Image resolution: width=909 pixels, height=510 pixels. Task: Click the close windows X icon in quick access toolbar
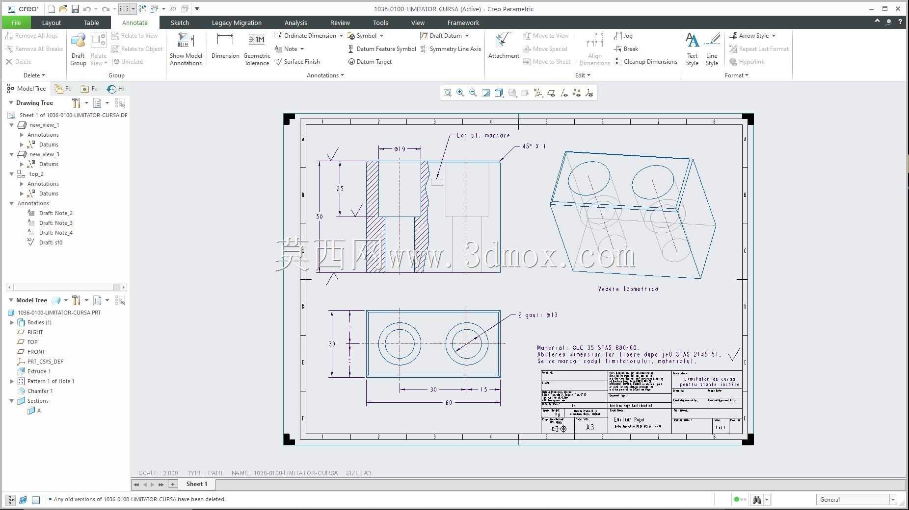(x=173, y=9)
